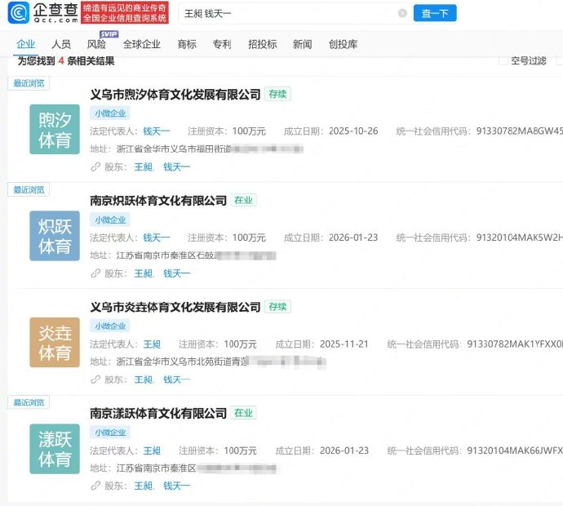Image resolution: width=563 pixels, height=506 pixels.
Task: Open 义乌市炎垚体育文化发展有限公司 company page
Action: pos(175,307)
